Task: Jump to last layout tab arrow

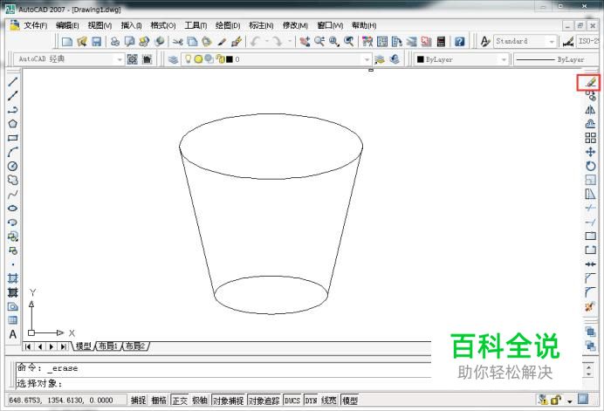Action: (63, 346)
